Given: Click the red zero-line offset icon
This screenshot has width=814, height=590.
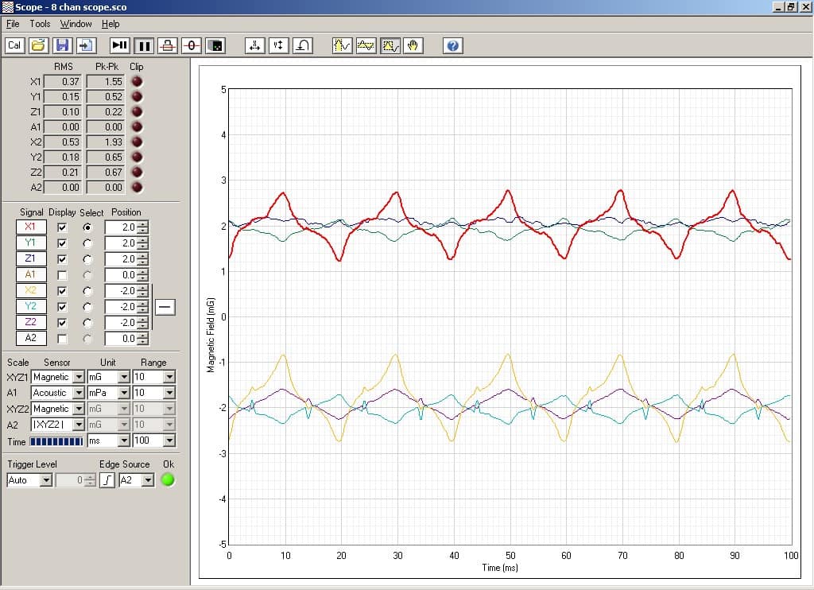Looking at the screenshot, I should pyautogui.click(x=192, y=45).
